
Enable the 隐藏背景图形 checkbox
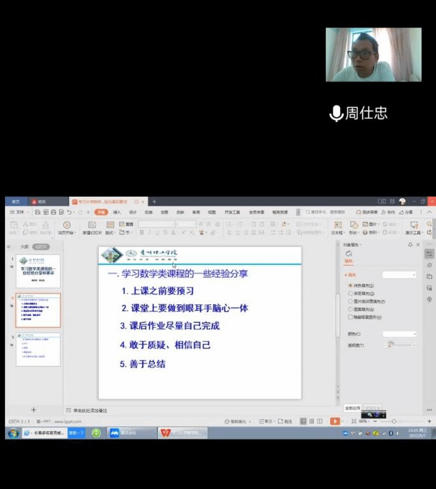point(350,316)
